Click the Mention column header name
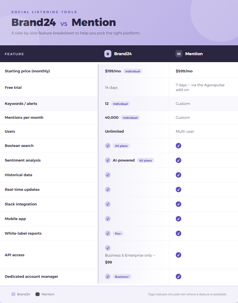 tap(194, 54)
